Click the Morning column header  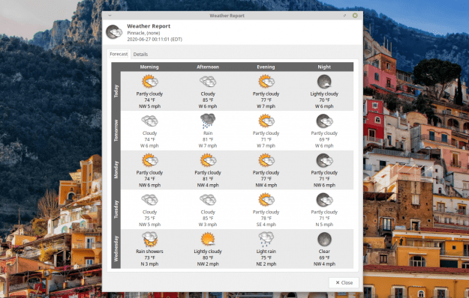149,67
